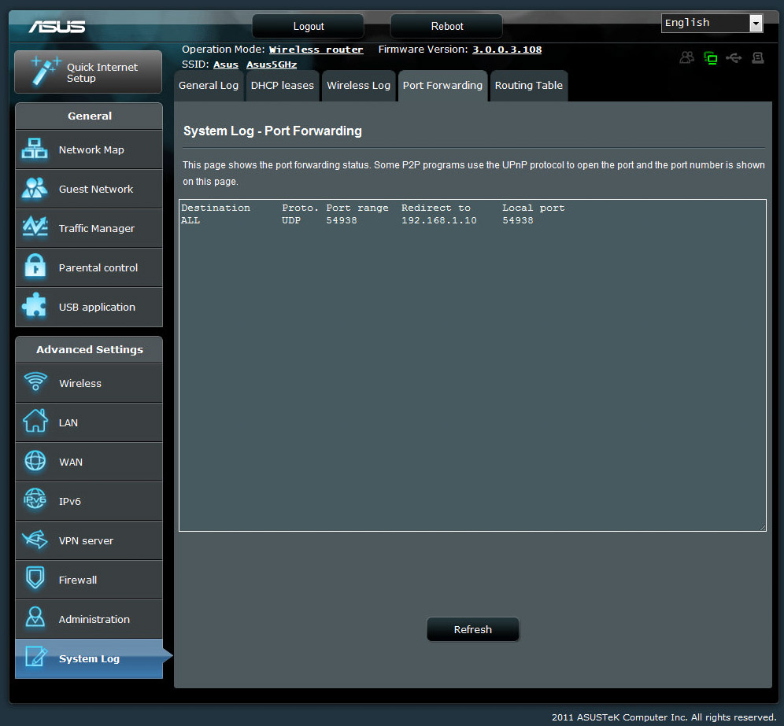Click the Asus5GHz SSID link
Image resolution: width=784 pixels, height=726 pixels.
(271, 64)
